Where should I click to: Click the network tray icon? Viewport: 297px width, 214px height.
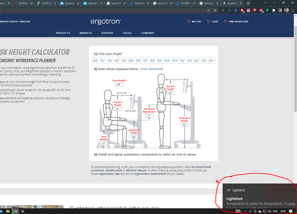click(x=265, y=211)
